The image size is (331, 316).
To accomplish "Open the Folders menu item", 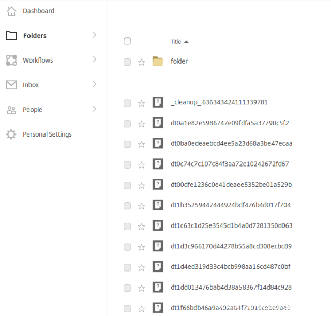I will coord(35,36).
